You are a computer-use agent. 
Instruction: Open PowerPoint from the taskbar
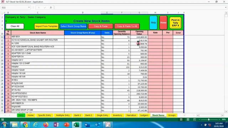tap(67, 125)
